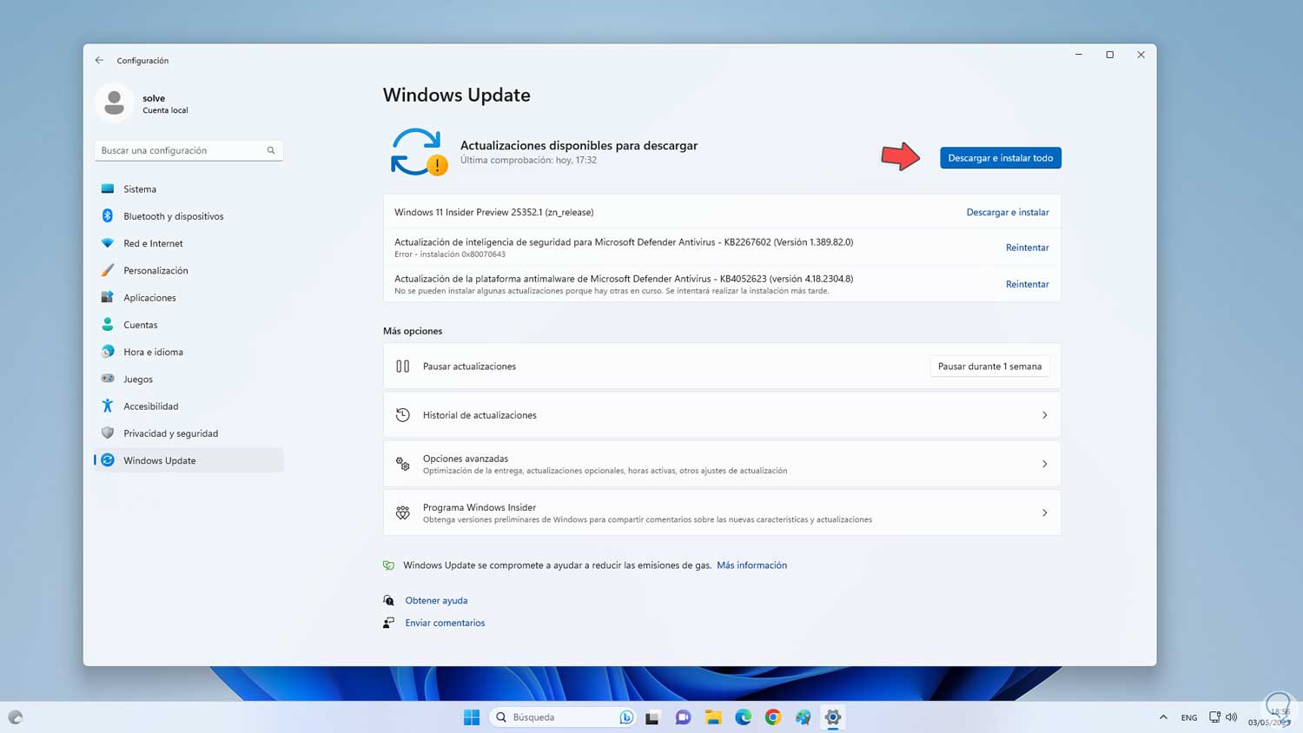This screenshot has width=1303, height=733.
Task: Open the Windows Start menu button
Action: coord(472,717)
